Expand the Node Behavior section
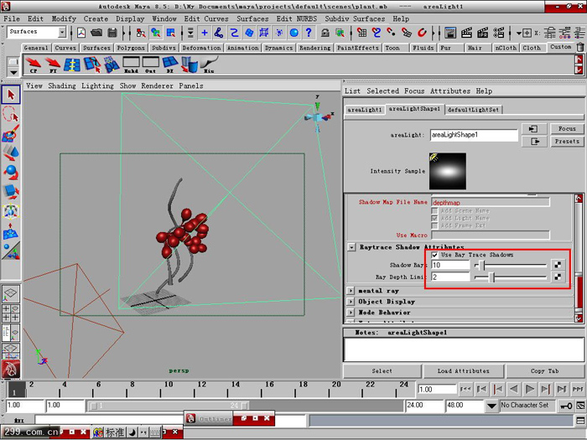 pyautogui.click(x=351, y=313)
